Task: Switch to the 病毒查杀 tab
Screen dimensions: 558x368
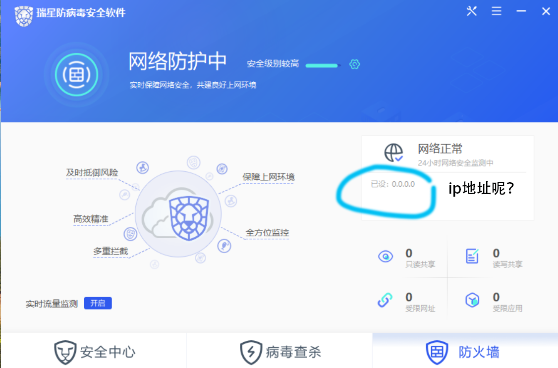Action: point(280,352)
